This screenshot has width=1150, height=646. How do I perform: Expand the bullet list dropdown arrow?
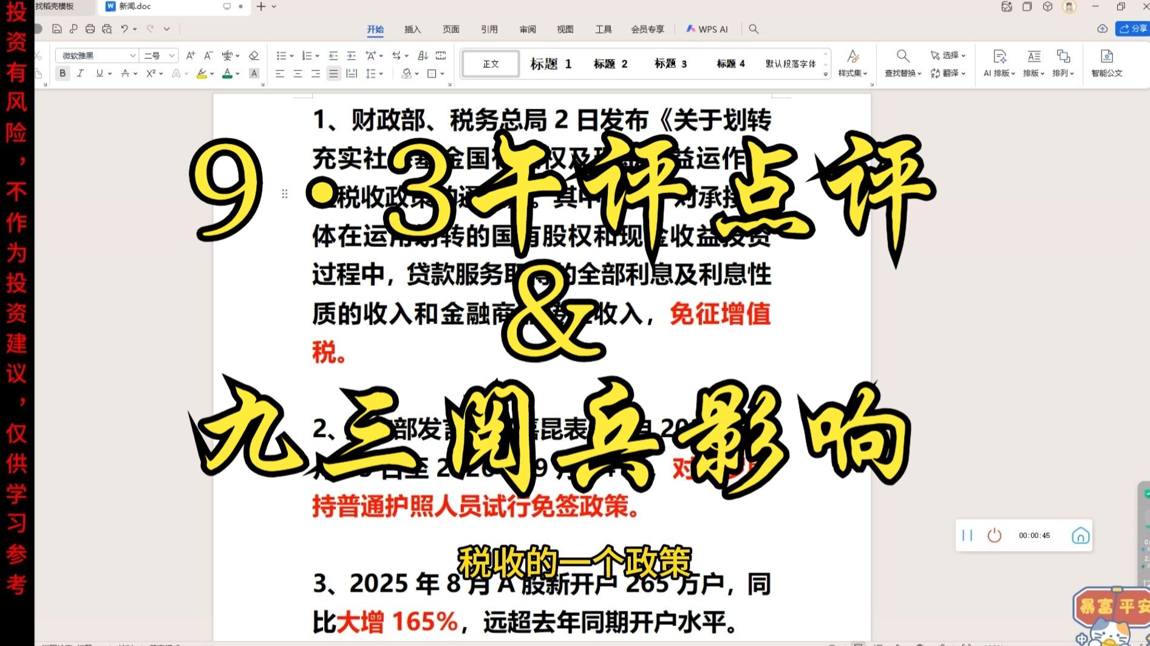coord(292,56)
